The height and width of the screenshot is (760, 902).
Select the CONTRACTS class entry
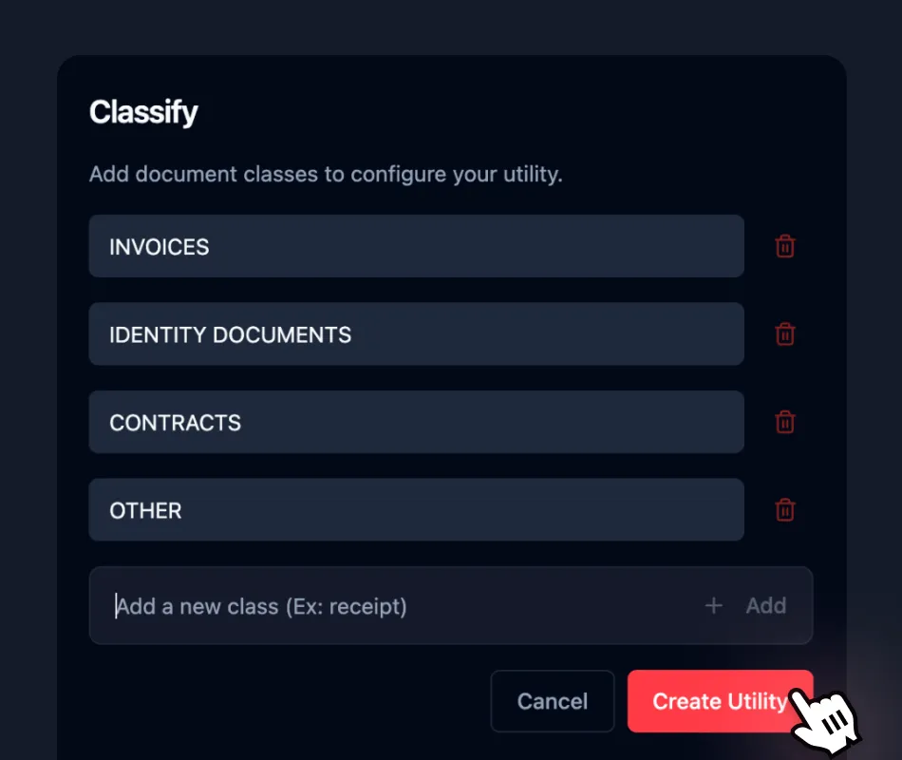(x=416, y=422)
